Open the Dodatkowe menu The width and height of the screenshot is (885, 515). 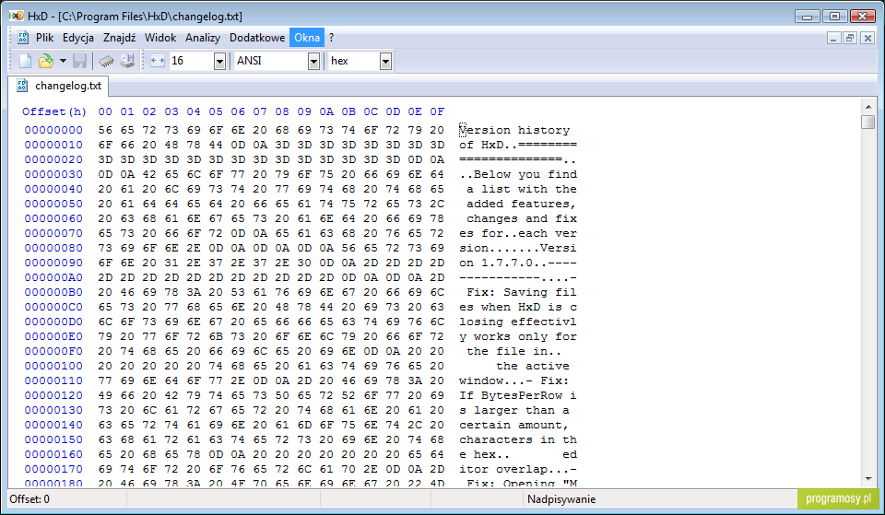(x=257, y=38)
